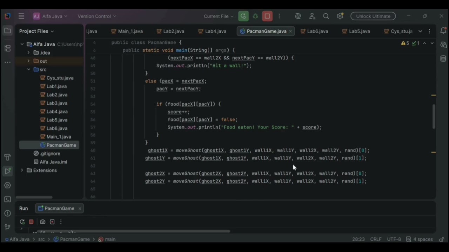Image resolution: width=449 pixels, height=252 pixels.
Task: Switch to the Lab2.java tab
Action: tap(170, 31)
